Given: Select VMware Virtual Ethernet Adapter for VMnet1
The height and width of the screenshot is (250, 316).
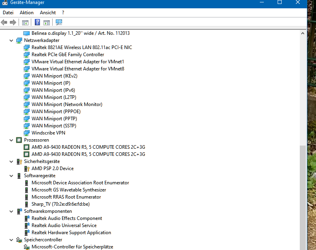Looking at the screenshot, I should (78, 61).
